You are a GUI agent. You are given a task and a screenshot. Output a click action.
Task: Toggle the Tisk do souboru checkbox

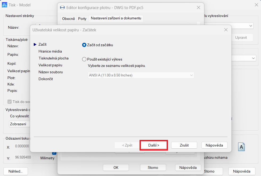[x=10, y=101]
